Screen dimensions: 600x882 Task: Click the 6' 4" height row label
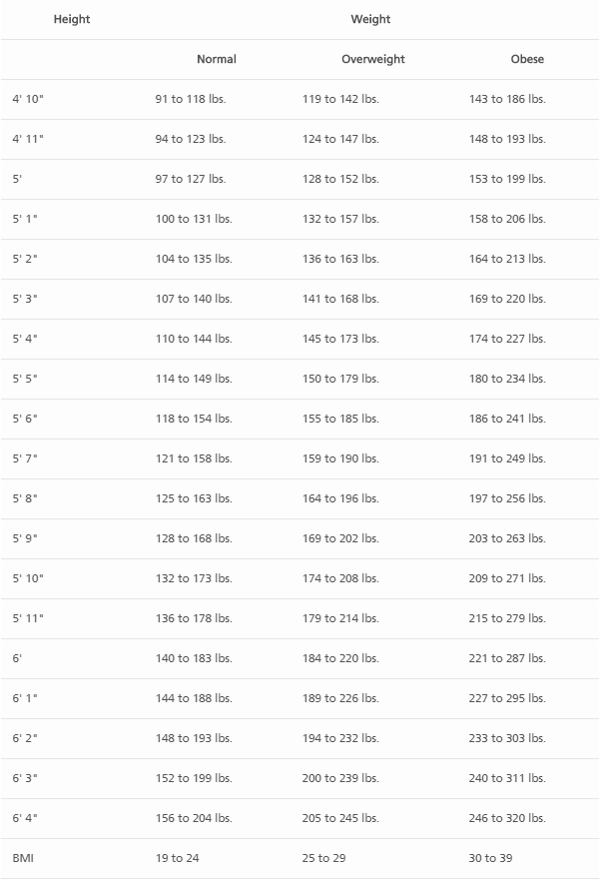(x=25, y=818)
